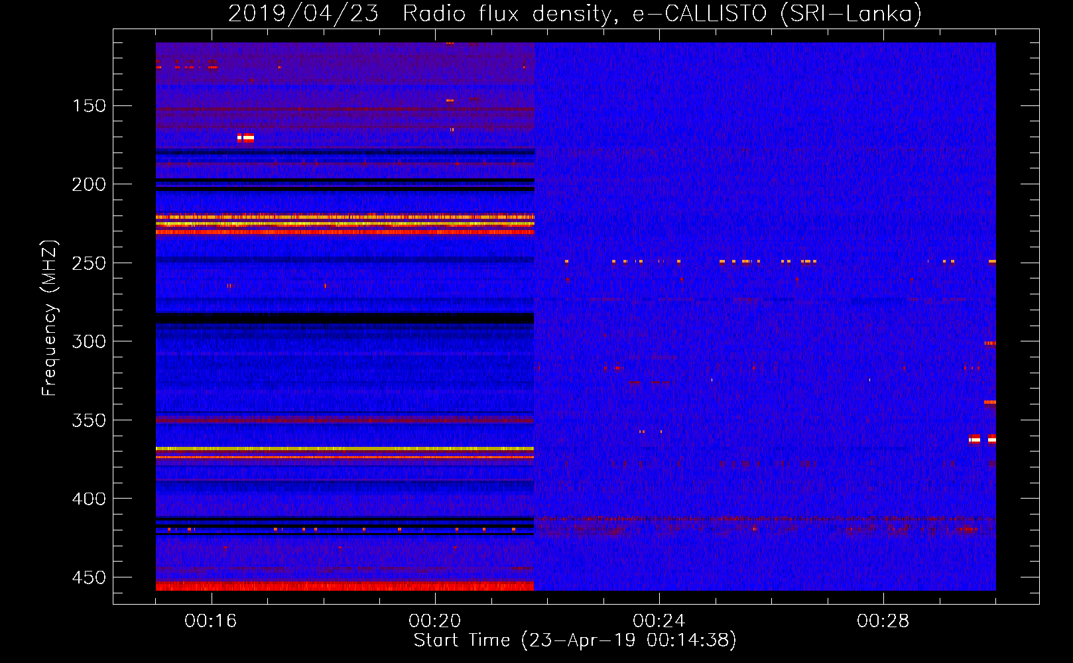Click the yellow emission band near 370 MHz

pos(345,449)
